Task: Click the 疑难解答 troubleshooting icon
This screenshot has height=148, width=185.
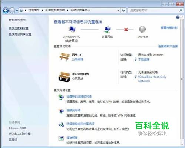Action: (x=61, y=138)
